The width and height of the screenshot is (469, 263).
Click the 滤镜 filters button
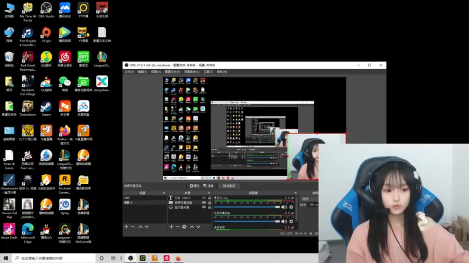209,186
